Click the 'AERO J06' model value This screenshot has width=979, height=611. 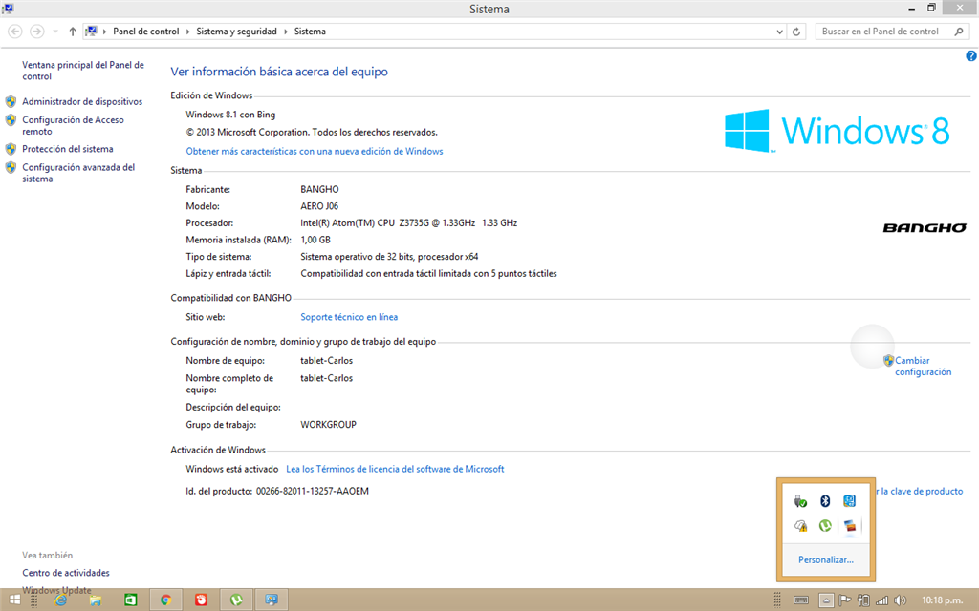click(319, 206)
